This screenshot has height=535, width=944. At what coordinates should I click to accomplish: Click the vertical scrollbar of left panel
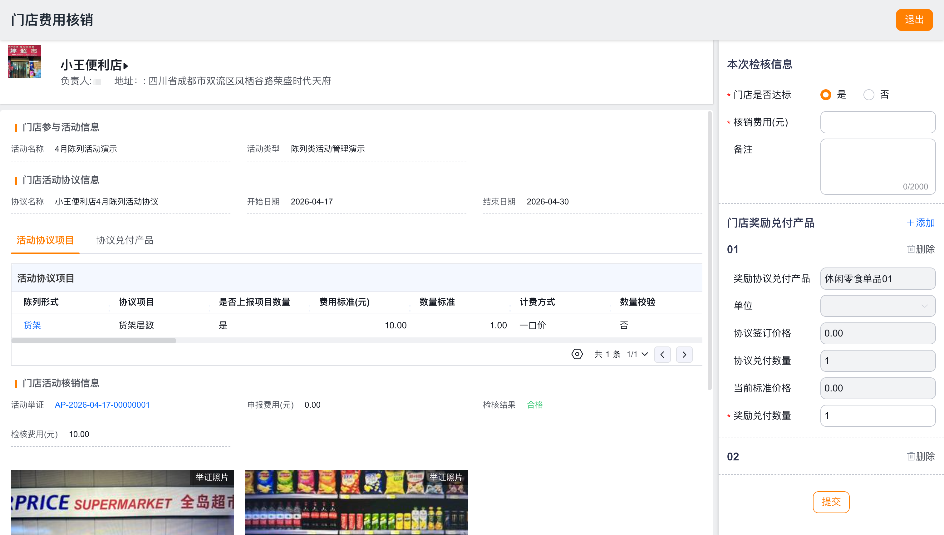point(709,251)
